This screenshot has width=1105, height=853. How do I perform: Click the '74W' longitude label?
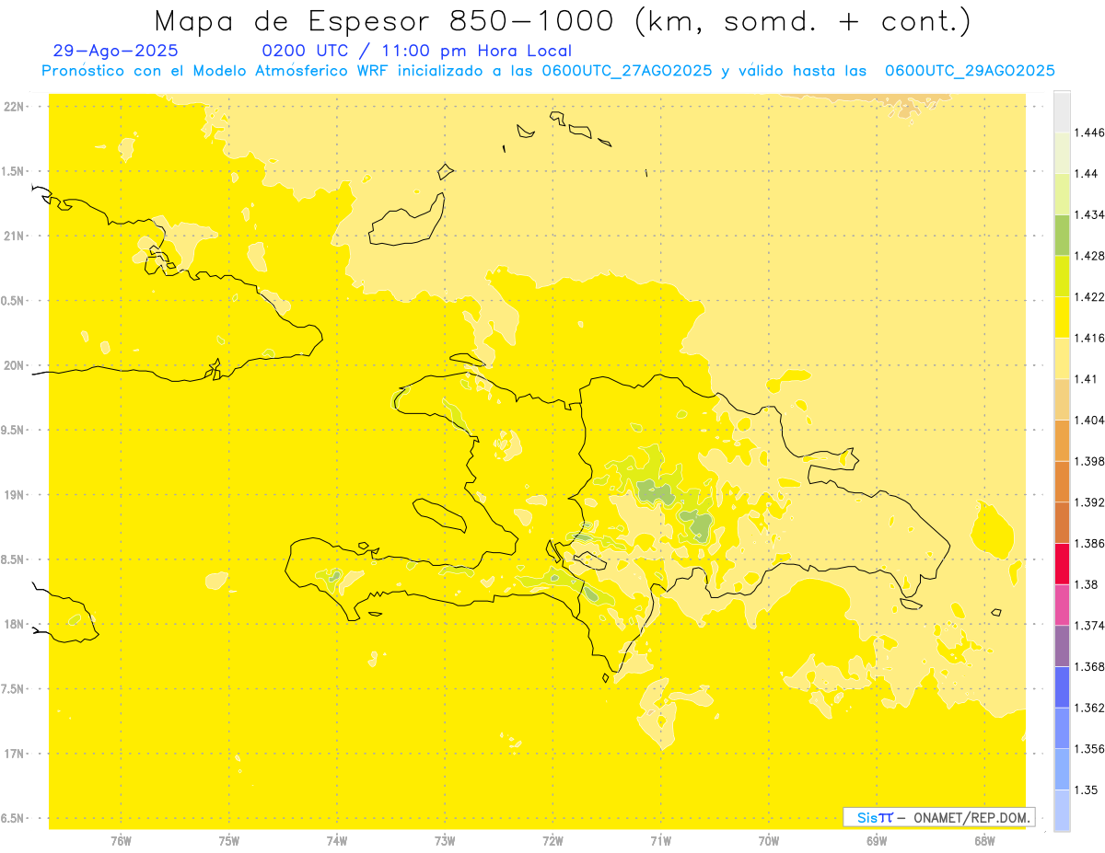click(337, 841)
